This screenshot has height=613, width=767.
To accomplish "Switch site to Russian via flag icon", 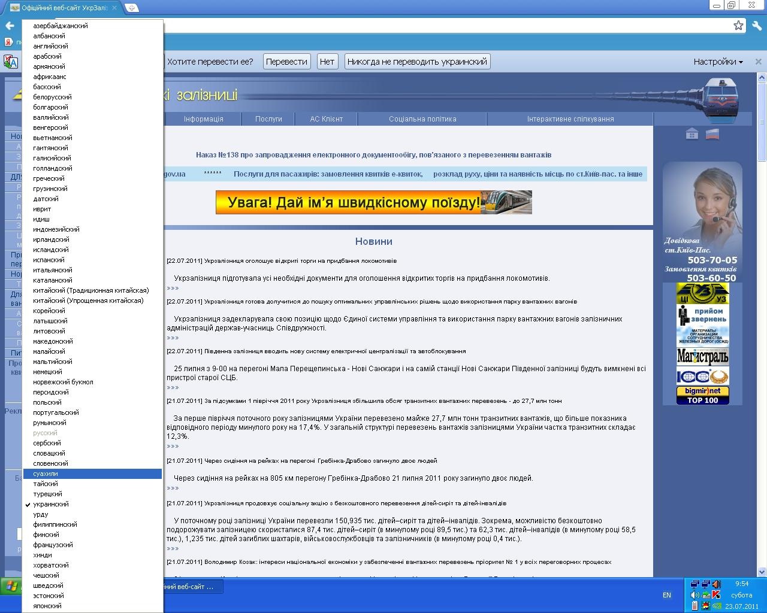I will pyautogui.click(x=712, y=134).
